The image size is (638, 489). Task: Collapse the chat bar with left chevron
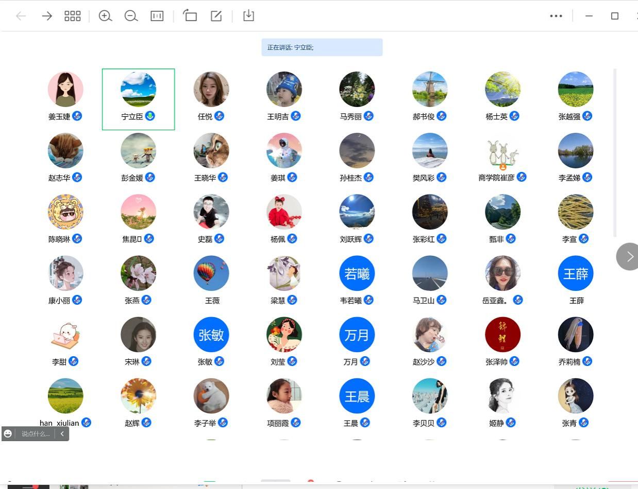point(62,434)
